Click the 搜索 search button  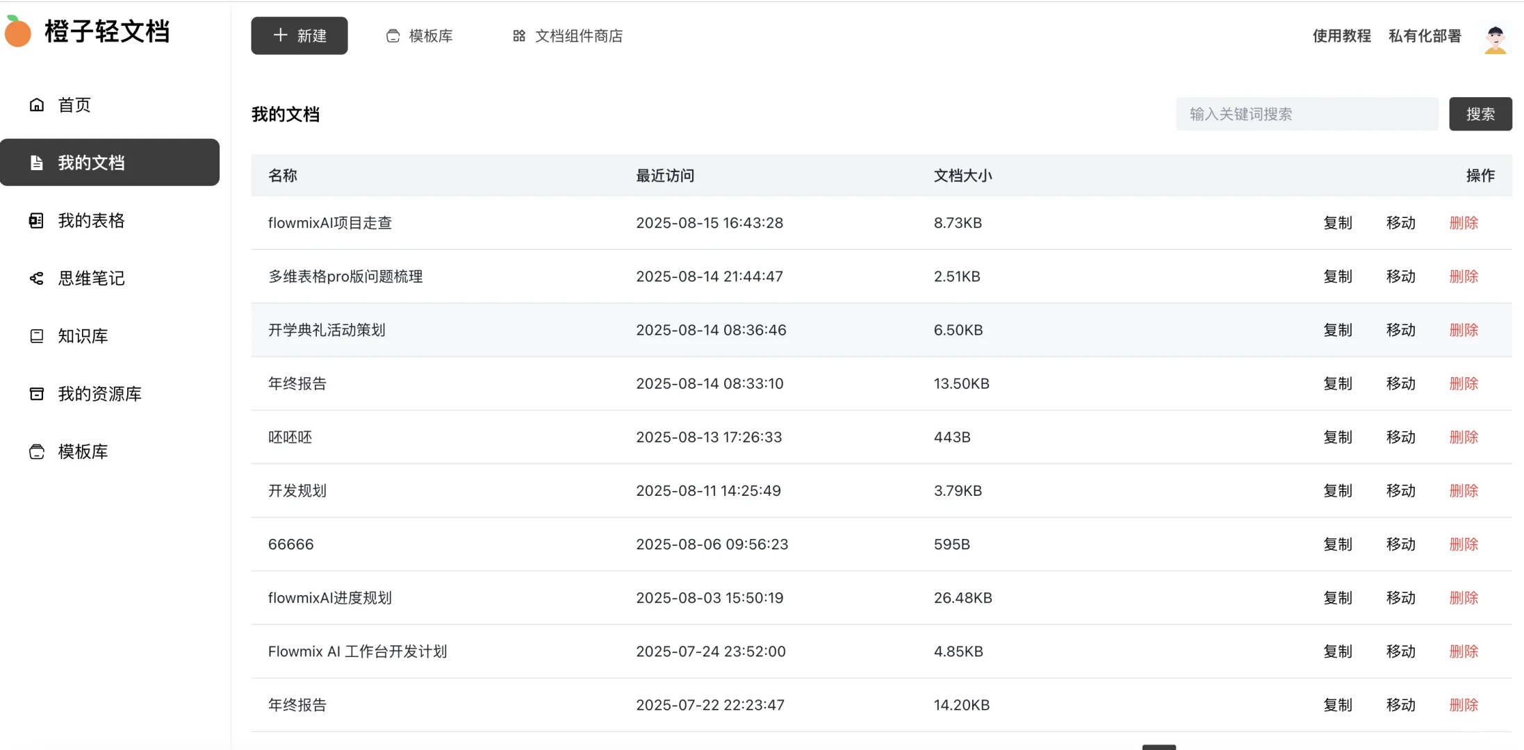coord(1480,113)
